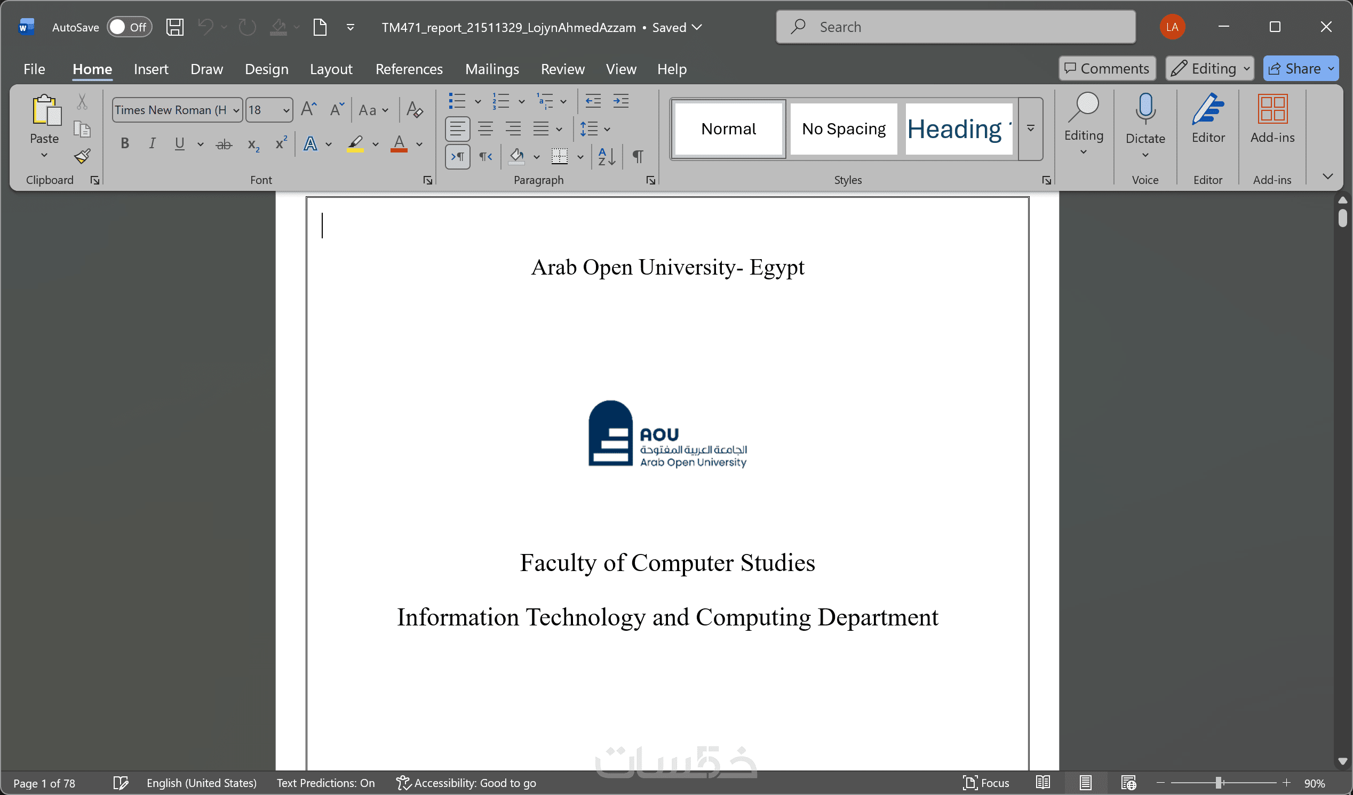Click the Sort A-Z icon

pyautogui.click(x=606, y=157)
